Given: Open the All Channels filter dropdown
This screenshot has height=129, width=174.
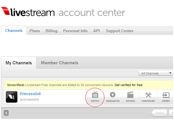Looking at the screenshot, I should point(156,73).
